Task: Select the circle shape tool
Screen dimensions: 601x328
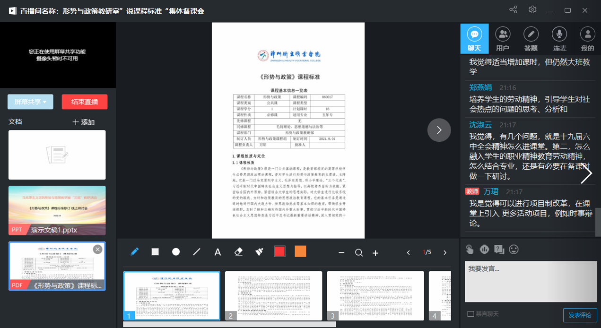Action: click(176, 252)
